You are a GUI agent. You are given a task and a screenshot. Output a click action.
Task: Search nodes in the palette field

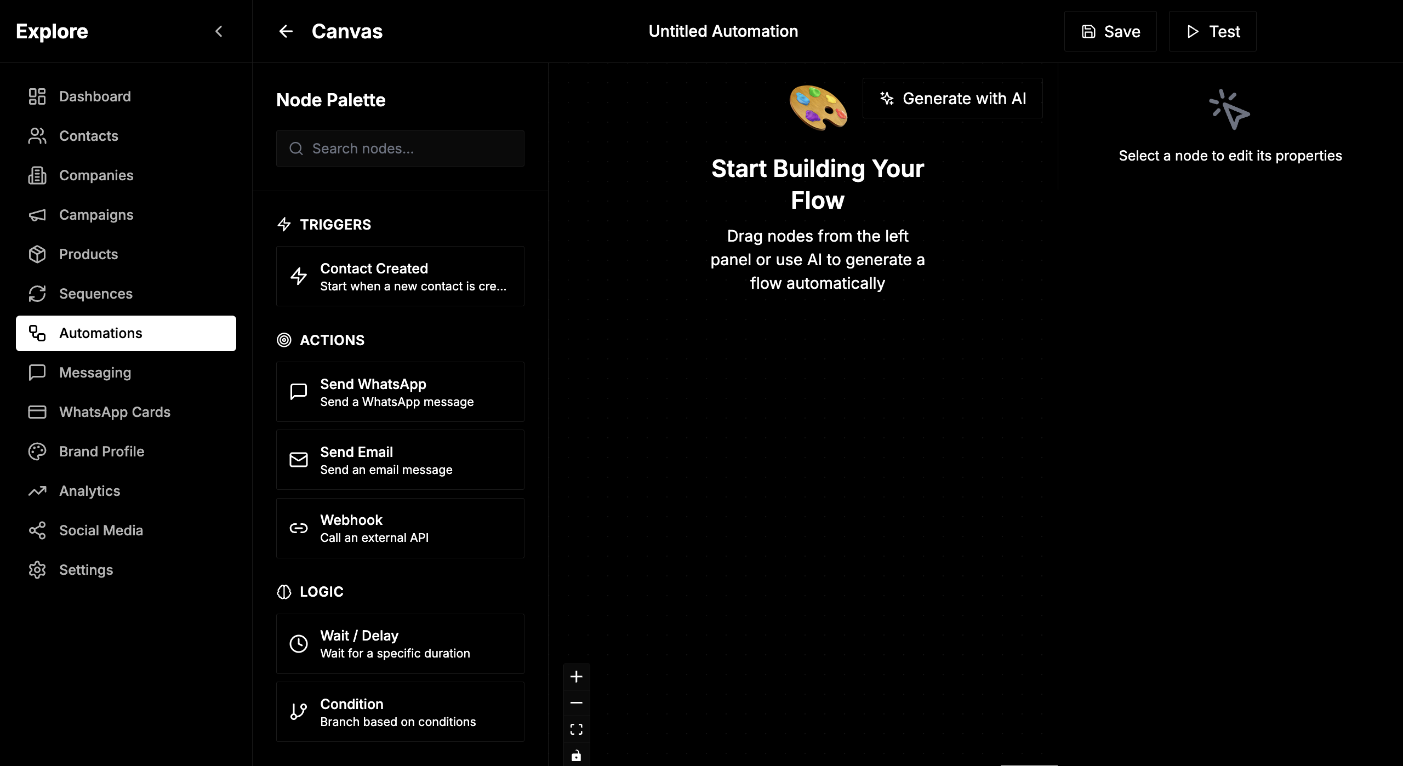400,148
